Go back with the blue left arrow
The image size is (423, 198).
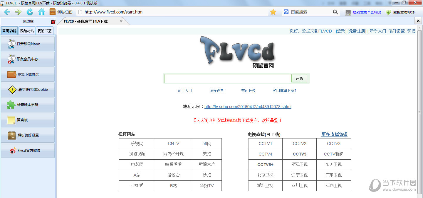7,12
